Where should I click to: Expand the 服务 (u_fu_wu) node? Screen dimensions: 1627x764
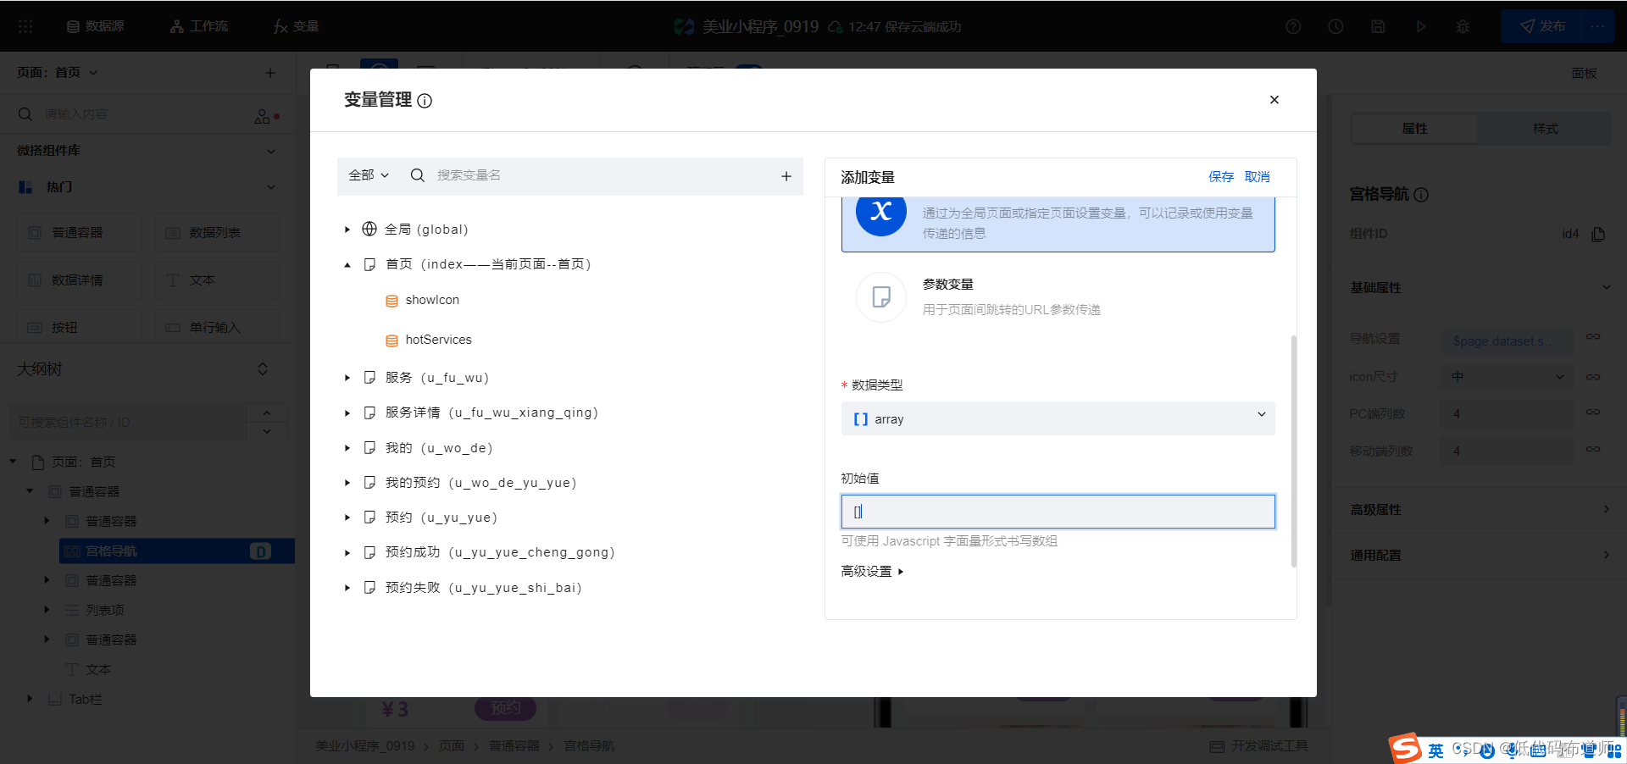click(x=347, y=378)
